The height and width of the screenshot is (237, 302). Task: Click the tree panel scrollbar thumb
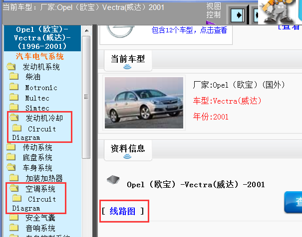click(86, 97)
